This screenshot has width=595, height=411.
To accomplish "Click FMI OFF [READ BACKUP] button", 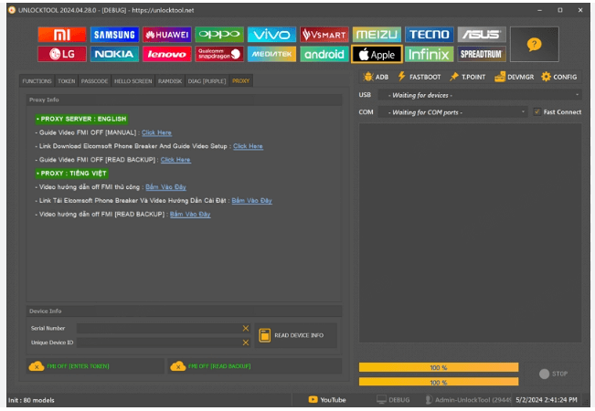I will pyautogui.click(x=255, y=366).
